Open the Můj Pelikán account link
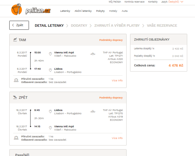This screenshot has height=156, width=195. coord(115,2)
